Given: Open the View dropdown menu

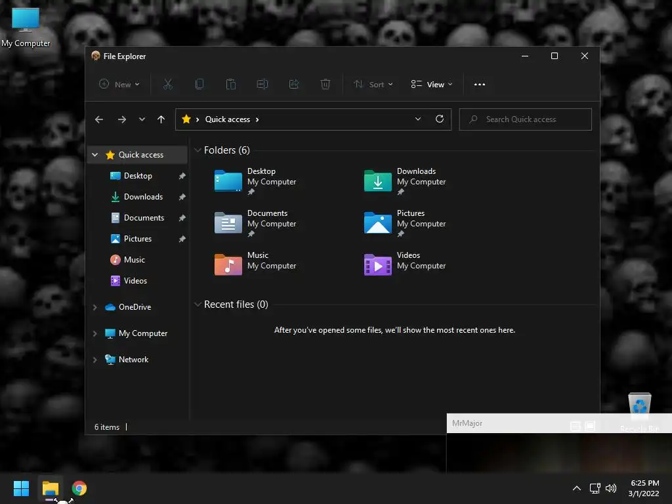Looking at the screenshot, I should 432,85.
